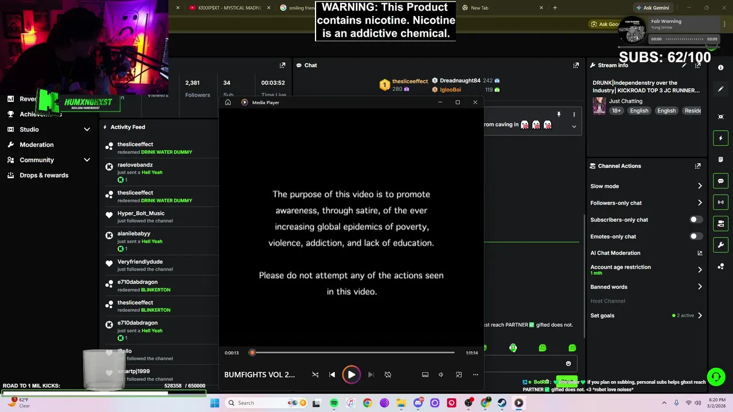Go to previous track in Media Player
Screen dimensions: 733x412
click(x=332, y=375)
